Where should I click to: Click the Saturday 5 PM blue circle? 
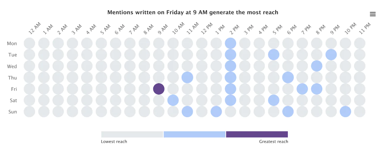pos(274,100)
